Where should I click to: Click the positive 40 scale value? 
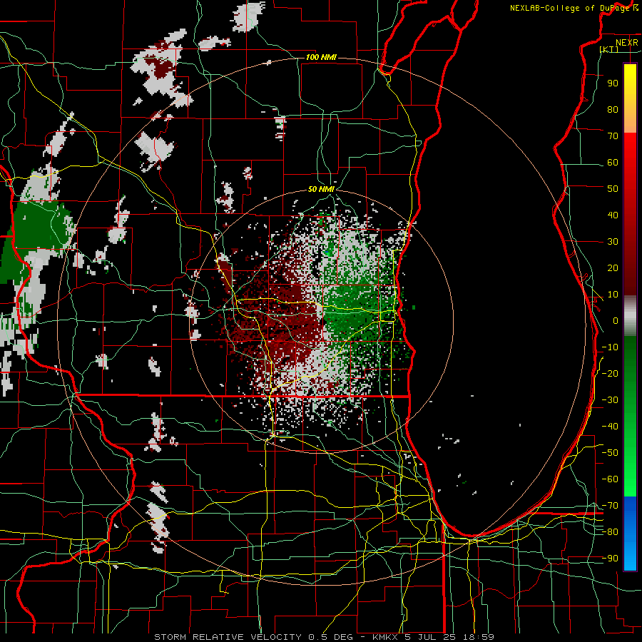click(x=613, y=215)
